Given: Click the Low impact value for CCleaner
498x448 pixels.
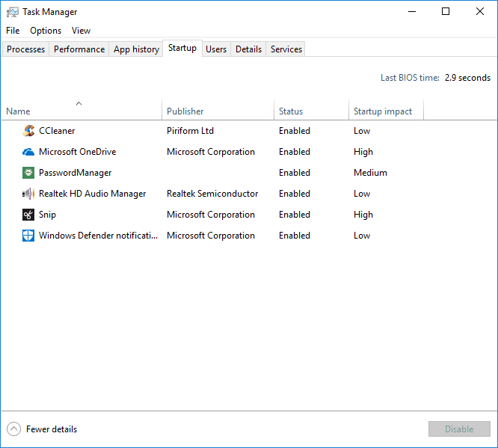Looking at the screenshot, I should pos(362,131).
